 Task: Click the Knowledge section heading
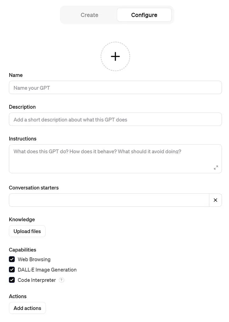[x=22, y=219]
